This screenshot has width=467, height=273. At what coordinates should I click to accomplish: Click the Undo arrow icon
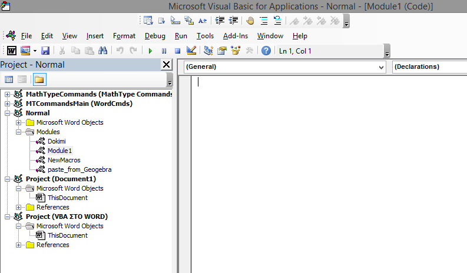point(120,51)
